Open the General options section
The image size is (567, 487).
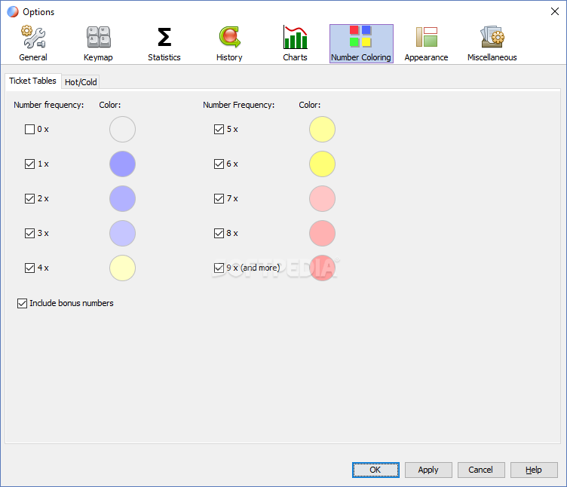click(x=33, y=44)
